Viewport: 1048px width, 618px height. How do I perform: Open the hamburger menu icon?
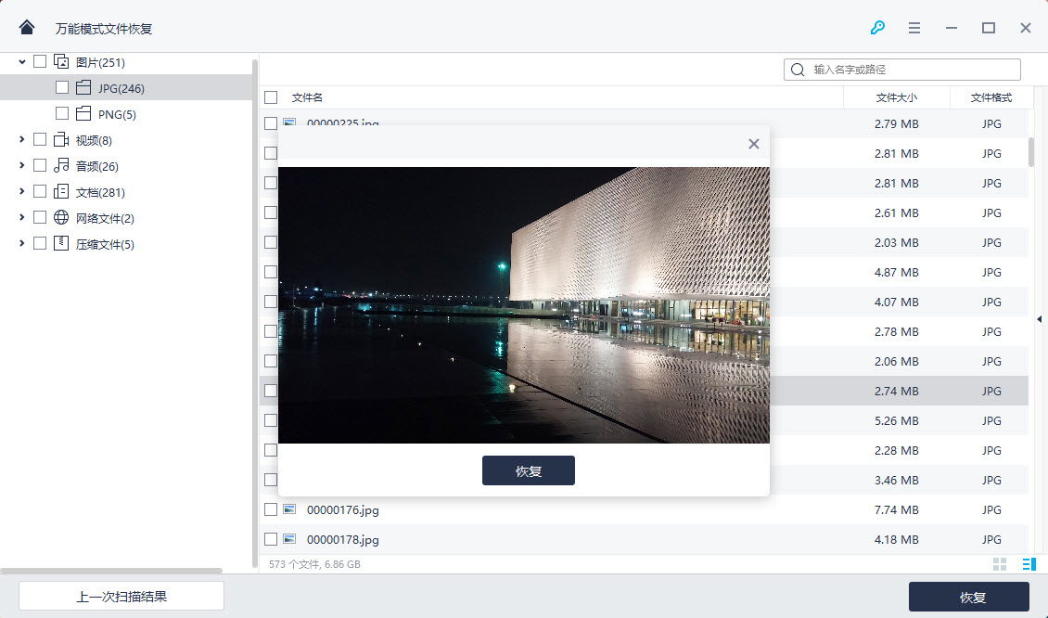pos(914,28)
